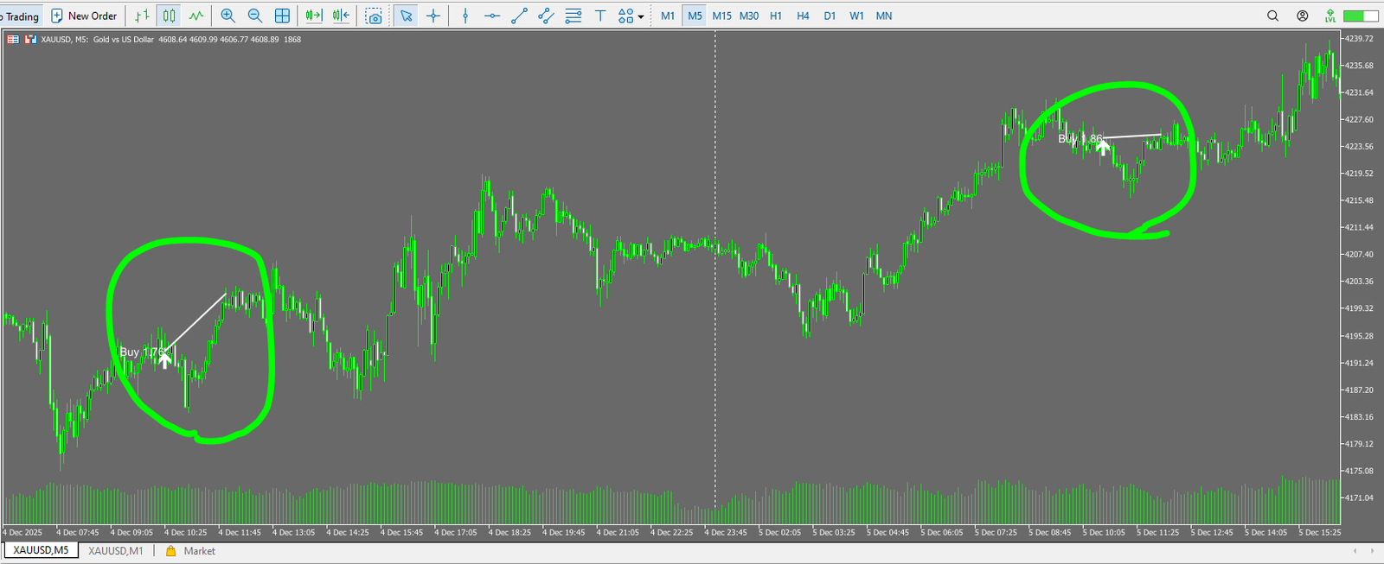1384x564 pixels.
Task: Click the 4171.04 price scale label
Action: 1359,497
